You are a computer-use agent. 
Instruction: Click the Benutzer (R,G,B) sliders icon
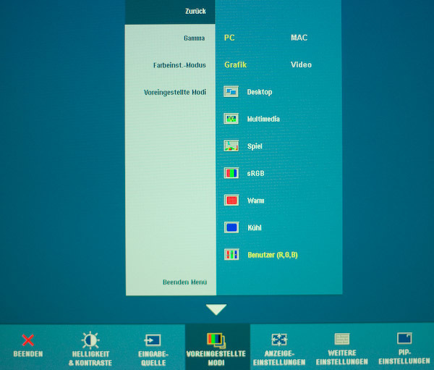tap(231, 254)
